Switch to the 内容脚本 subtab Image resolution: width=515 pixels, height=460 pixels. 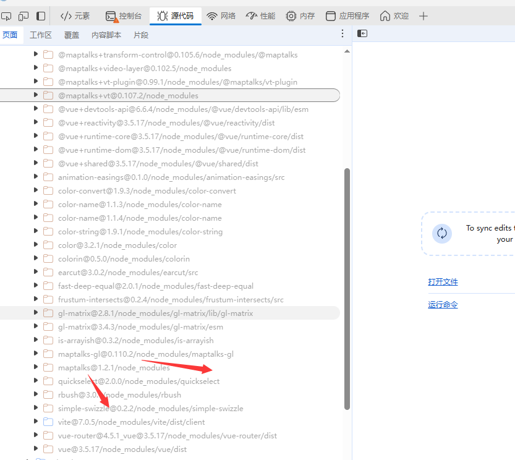(106, 35)
